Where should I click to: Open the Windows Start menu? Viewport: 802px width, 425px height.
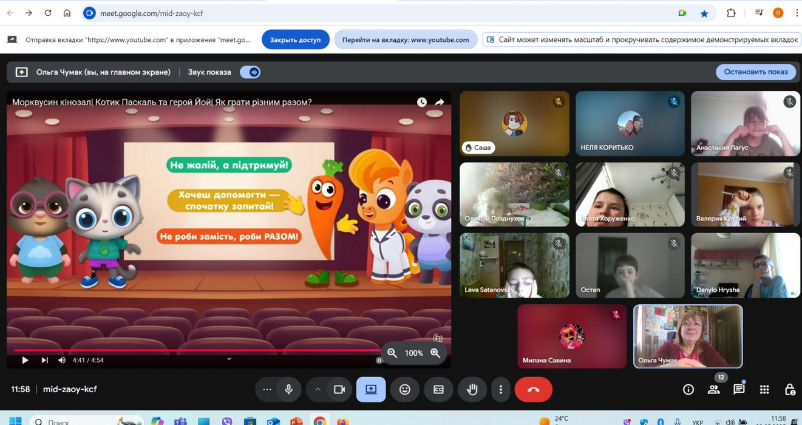[x=15, y=421]
